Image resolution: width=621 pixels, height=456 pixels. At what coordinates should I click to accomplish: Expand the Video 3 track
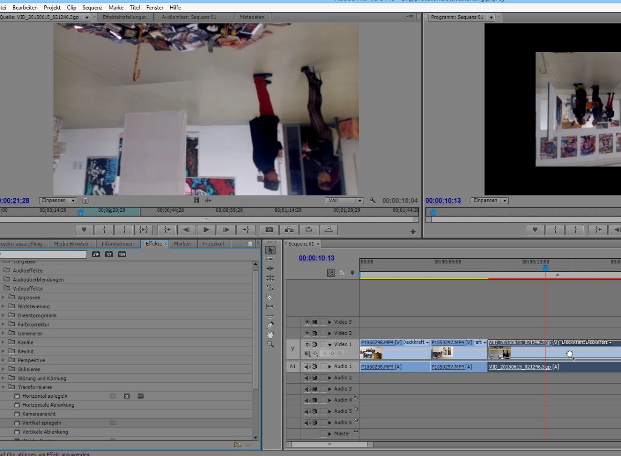point(330,322)
